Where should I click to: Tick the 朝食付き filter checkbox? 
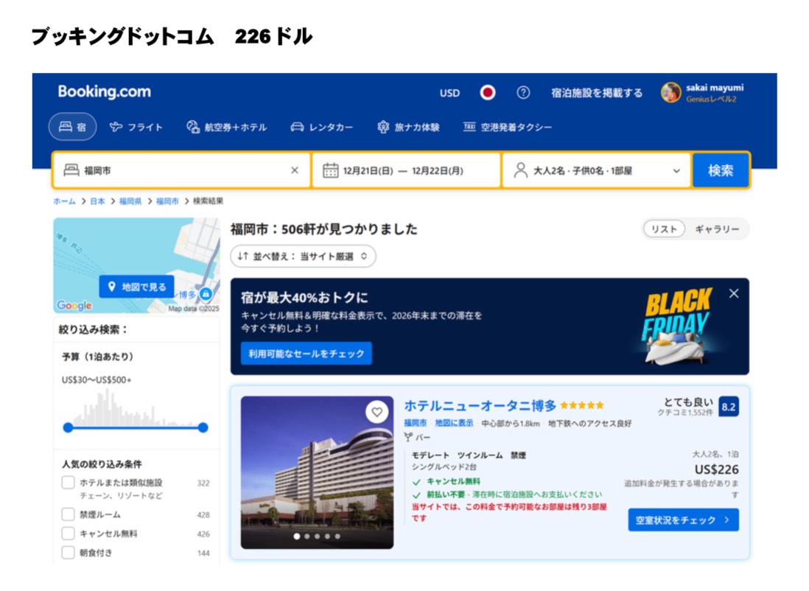point(69,553)
